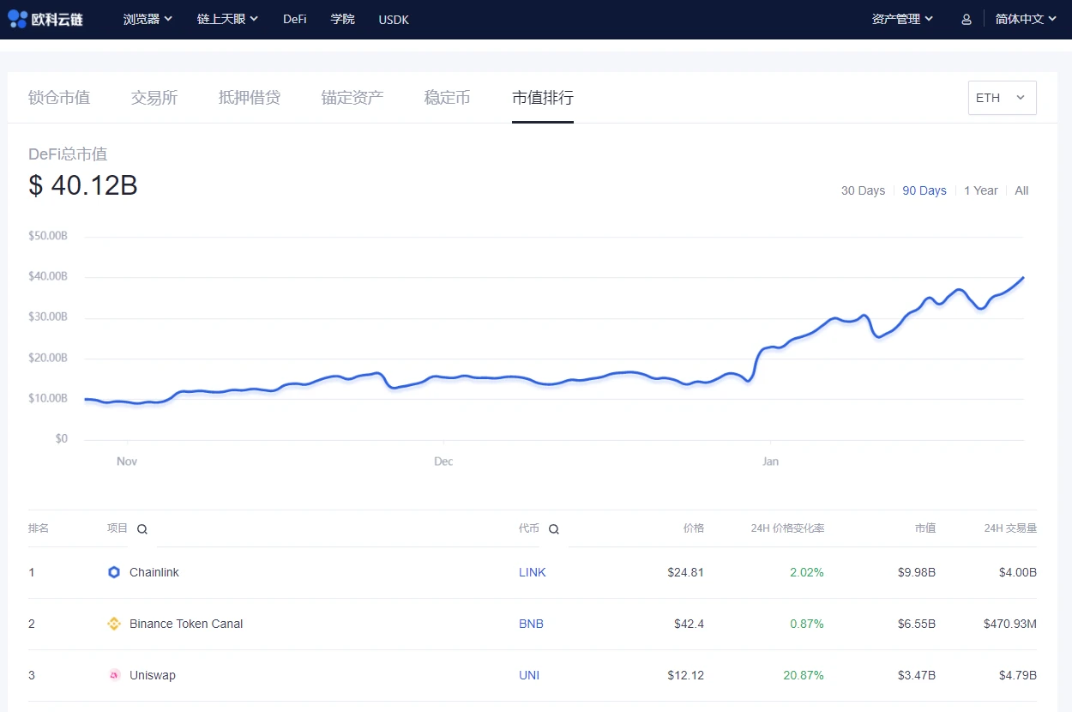The width and height of the screenshot is (1072, 712).
Task: Click the 价格 column header
Action: click(694, 528)
